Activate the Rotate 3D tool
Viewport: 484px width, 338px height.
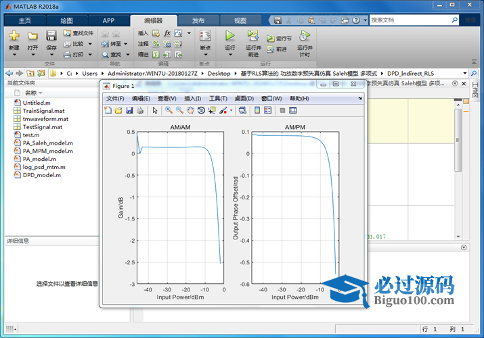click(x=201, y=110)
